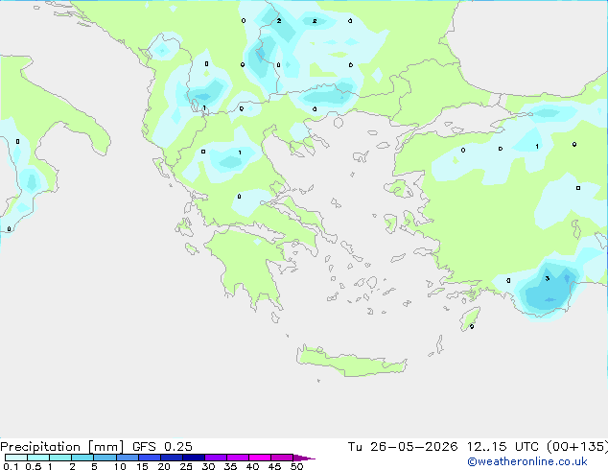The height and width of the screenshot is (470, 608).
Task: Click the date Tu 26-05-2026
Action: pyautogui.click(x=403, y=446)
